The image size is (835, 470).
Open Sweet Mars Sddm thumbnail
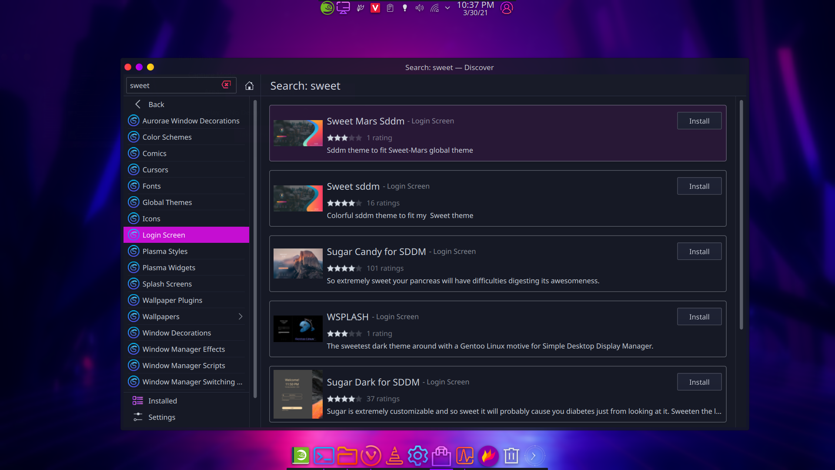click(298, 133)
